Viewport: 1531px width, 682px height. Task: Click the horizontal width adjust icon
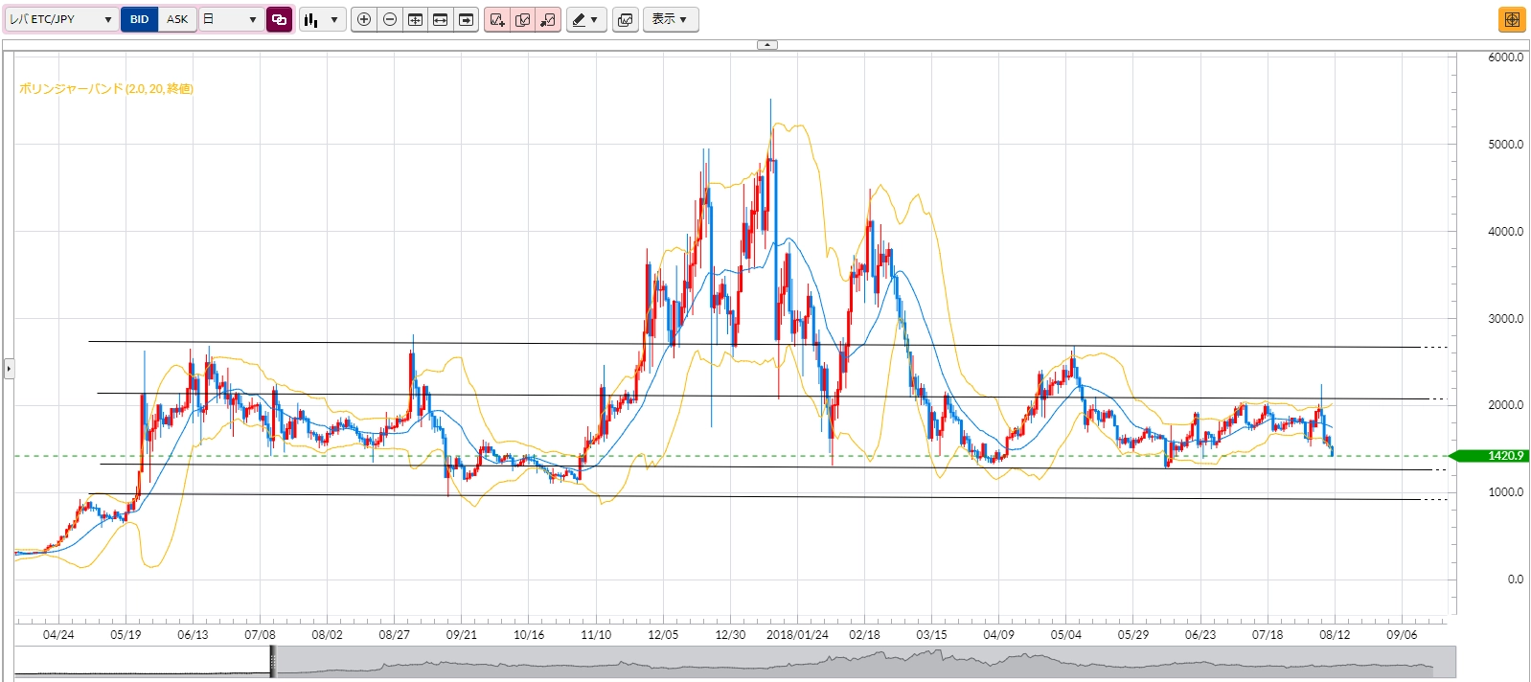[441, 19]
